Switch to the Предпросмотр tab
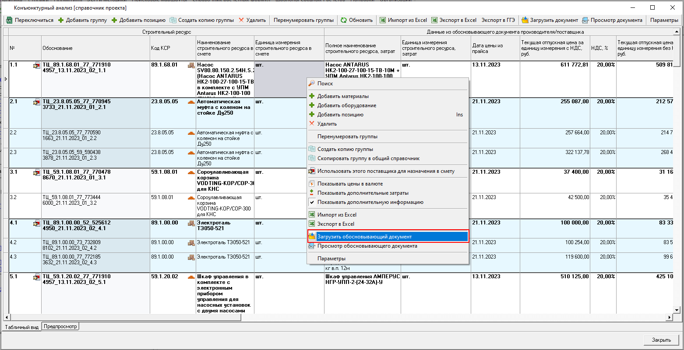This screenshot has height=350, width=684. coord(60,326)
